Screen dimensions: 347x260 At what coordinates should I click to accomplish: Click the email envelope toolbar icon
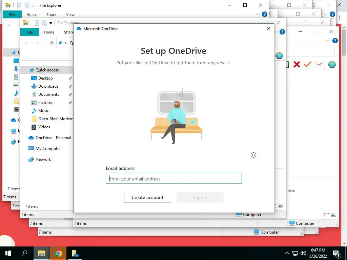point(318,64)
